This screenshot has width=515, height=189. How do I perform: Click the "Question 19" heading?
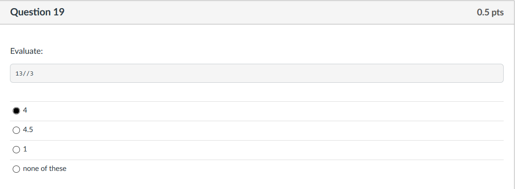click(37, 12)
